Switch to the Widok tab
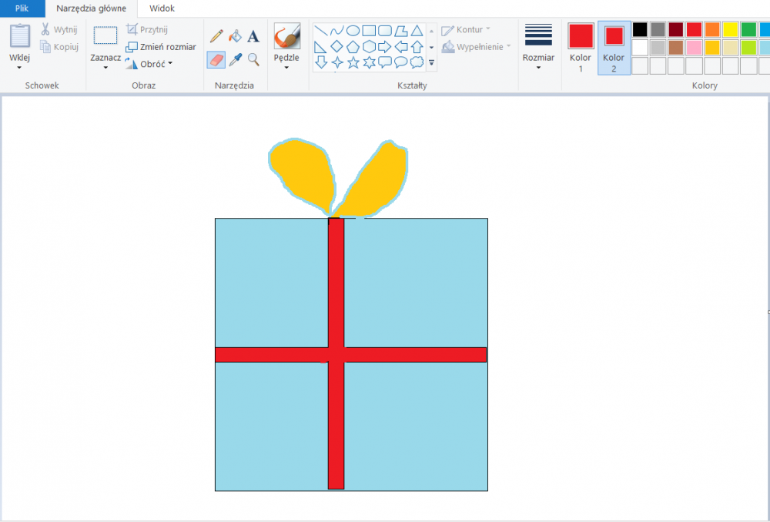Screen dimensions: 770x522 pos(162,8)
